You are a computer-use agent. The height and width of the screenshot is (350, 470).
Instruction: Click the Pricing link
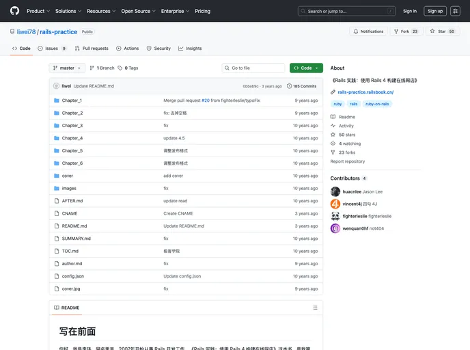point(202,11)
